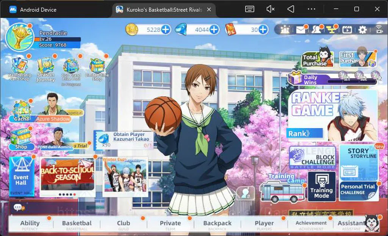
Task: Add gold coins with plus button
Action: click(166, 30)
